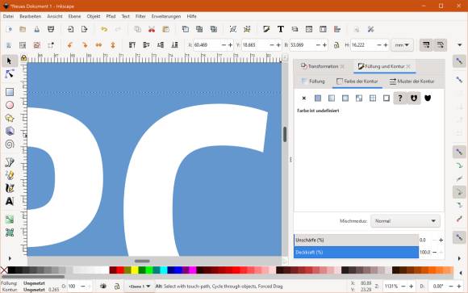The image size is (468, 293).
Task: Choose the spiral tool
Action: coord(10,144)
